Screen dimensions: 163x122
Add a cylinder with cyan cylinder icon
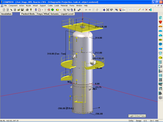click(x=160, y=17)
